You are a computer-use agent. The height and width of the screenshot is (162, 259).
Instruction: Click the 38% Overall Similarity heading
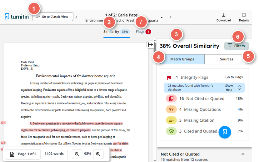189,46
